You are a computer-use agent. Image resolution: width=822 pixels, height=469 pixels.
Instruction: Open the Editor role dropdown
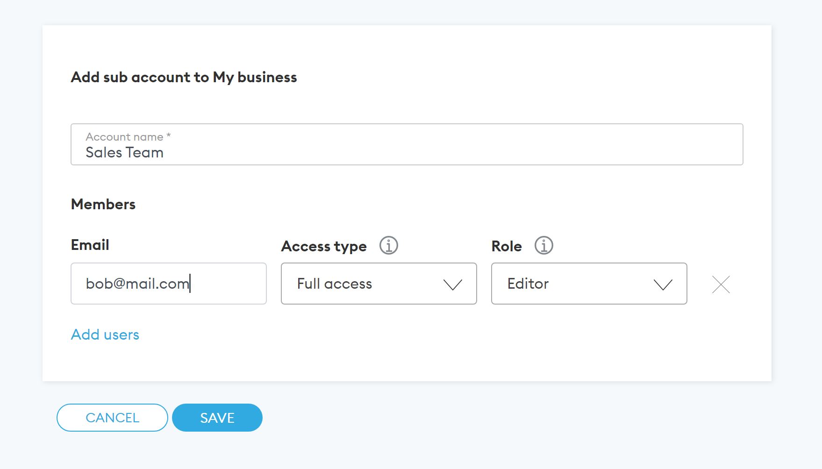pos(589,284)
